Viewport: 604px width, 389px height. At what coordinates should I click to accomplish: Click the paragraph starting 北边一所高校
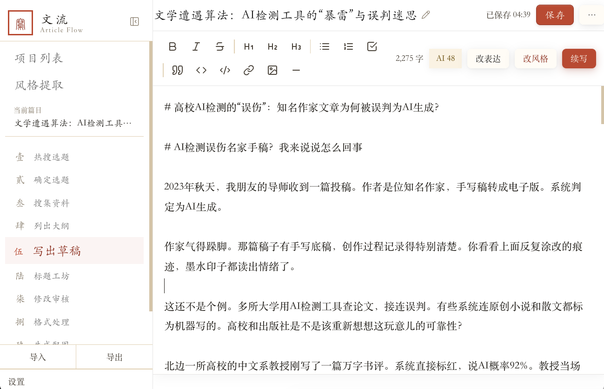click(373, 366)
